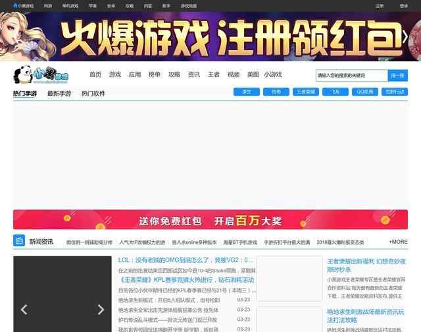
Task: Click the home icon in top bar
Action: click(x=15, y=5)
